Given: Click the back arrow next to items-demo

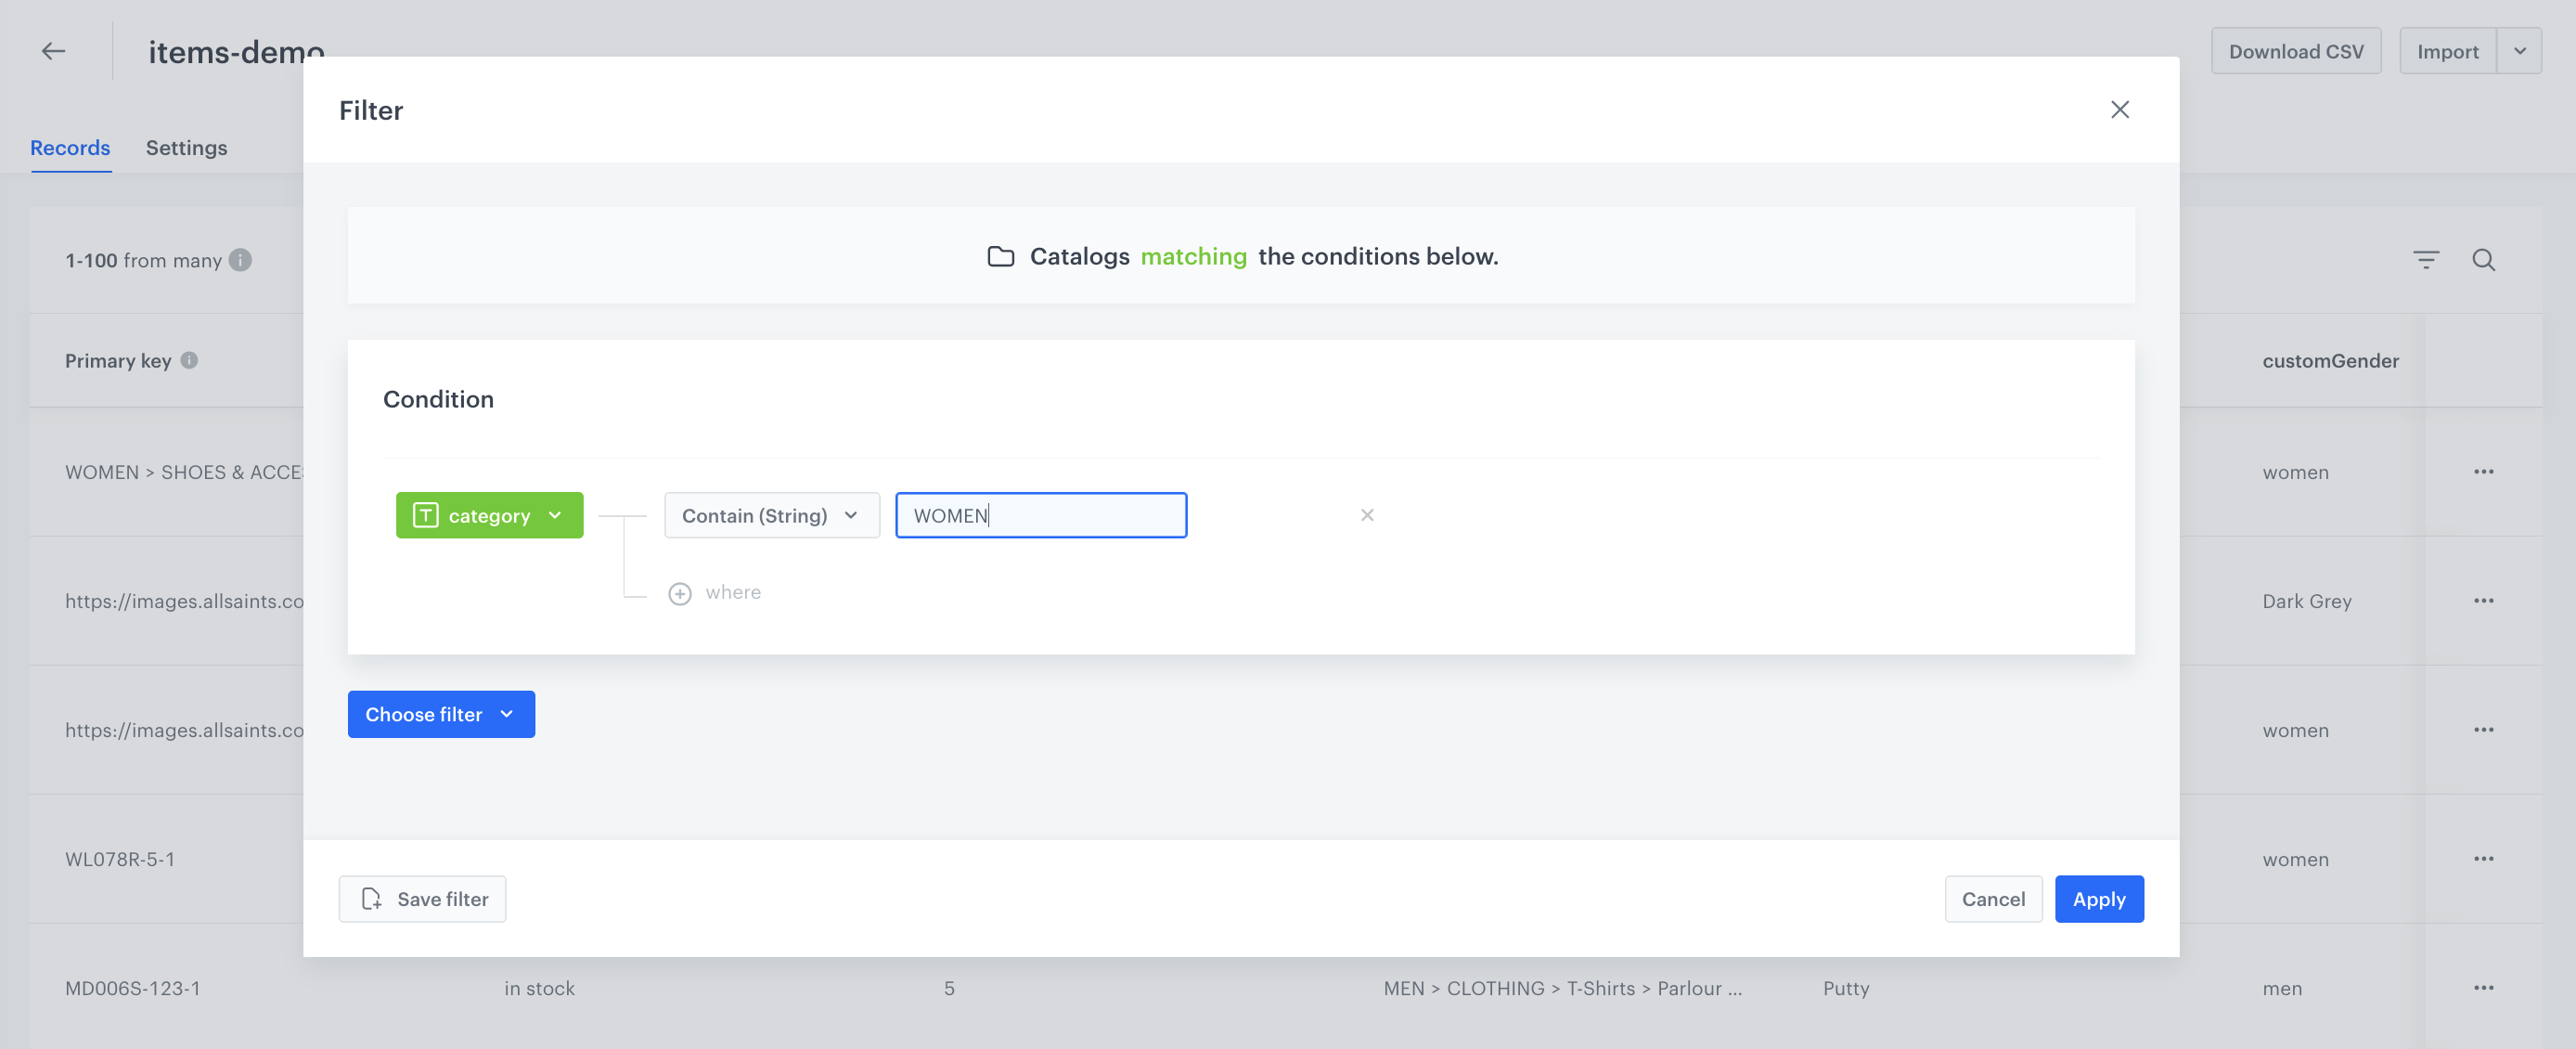Looking at the screenshot, I should 53,50.
